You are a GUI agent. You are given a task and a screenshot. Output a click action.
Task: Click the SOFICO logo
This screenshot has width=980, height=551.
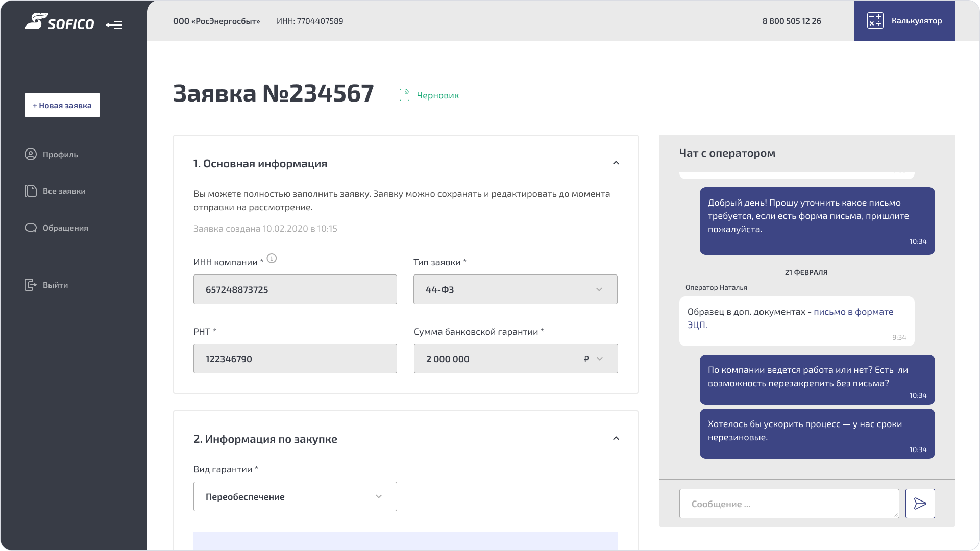click(59, 22)
